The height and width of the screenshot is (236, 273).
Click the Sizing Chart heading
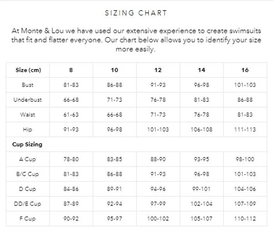[136, 13]
